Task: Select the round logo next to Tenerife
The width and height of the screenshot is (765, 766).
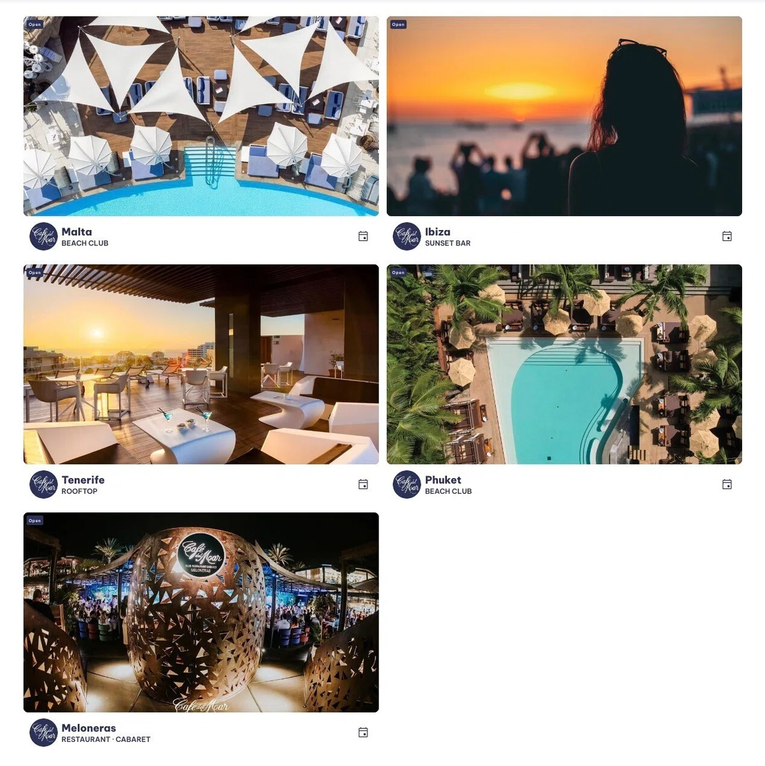Action: pos(43,484)
